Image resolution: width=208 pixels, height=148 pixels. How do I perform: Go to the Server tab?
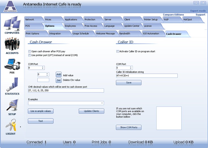pos(113,20)
